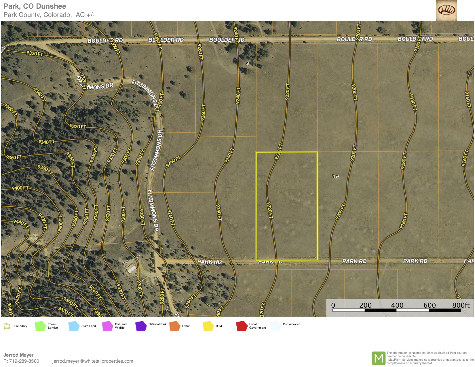
Task: Click the Park, CO Dunshee title
Action: [x=35, y=6]
